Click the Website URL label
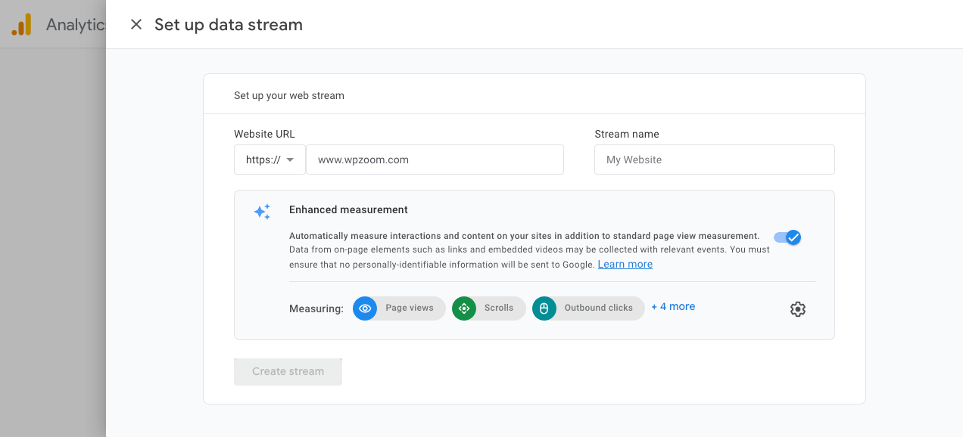This screenshot has width=963, height=437. click(264, 134)
